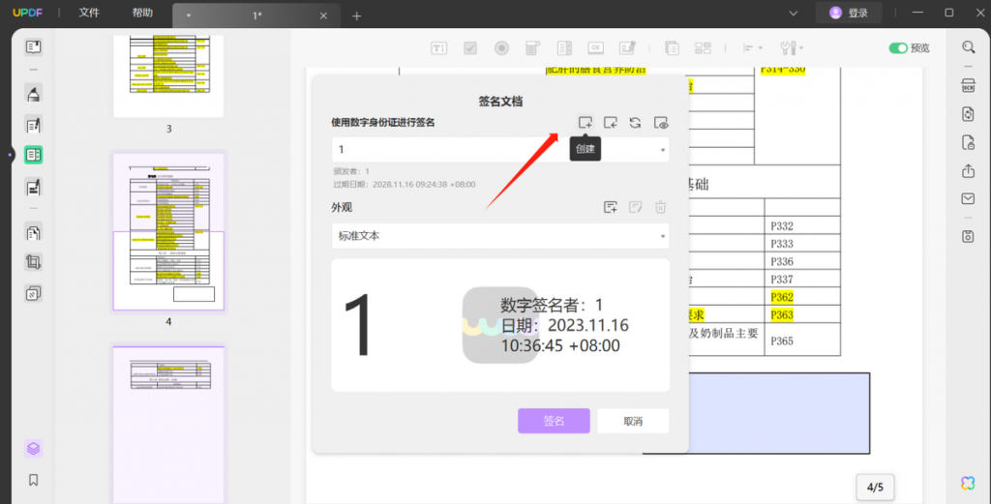991x504 pixels.
Task: Add a text field form element
Action: coord(438,48)
